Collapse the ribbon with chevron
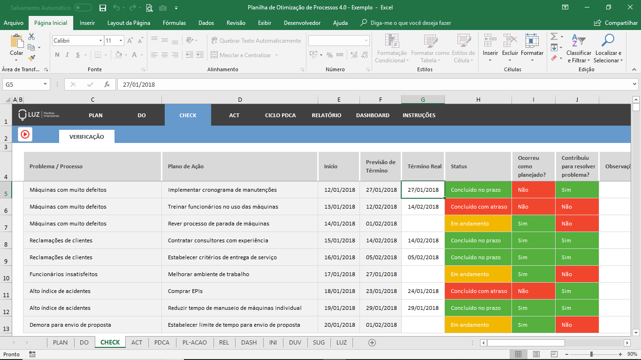The width and height of the screenshot is (641, 360). point(634,69)
